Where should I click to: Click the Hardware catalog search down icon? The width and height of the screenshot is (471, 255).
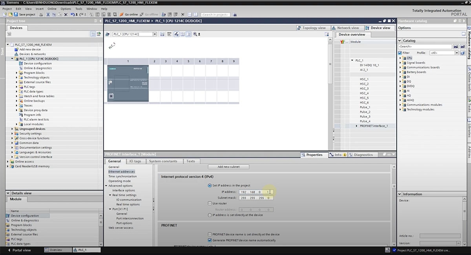456,46
